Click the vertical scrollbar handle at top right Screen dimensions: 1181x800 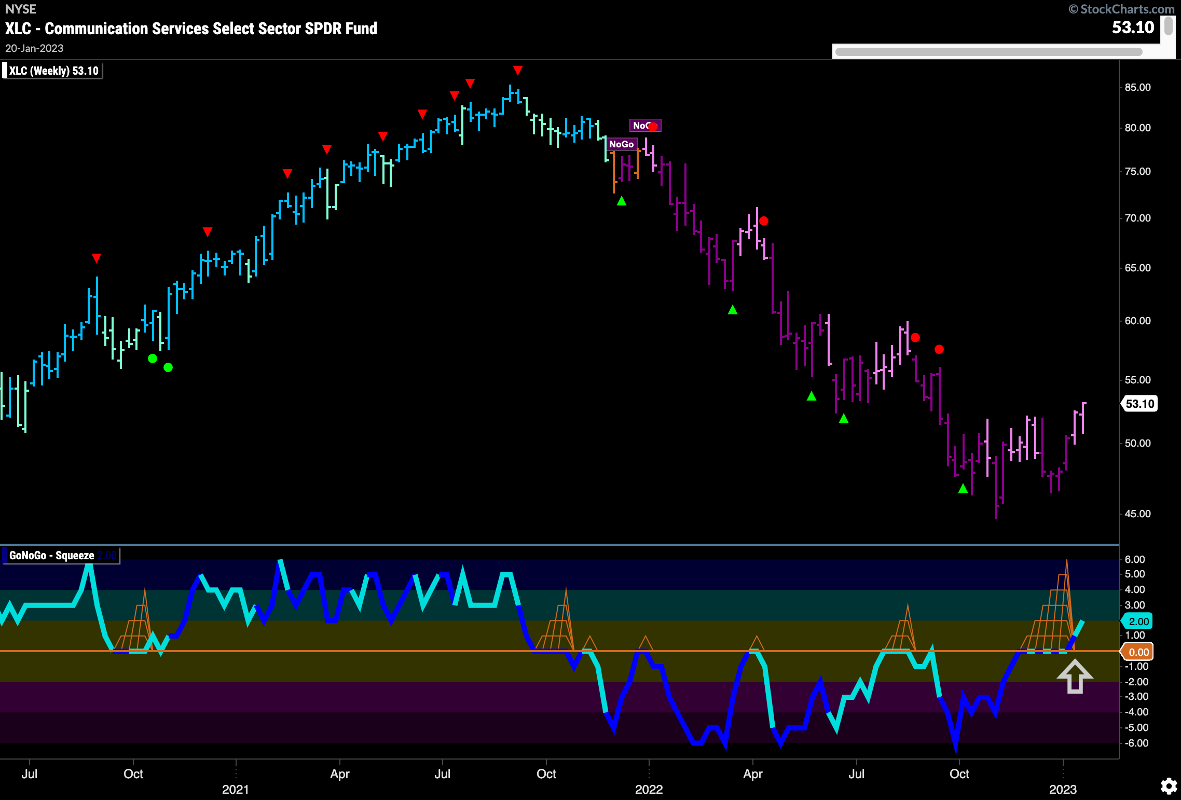coord(1169,26)
